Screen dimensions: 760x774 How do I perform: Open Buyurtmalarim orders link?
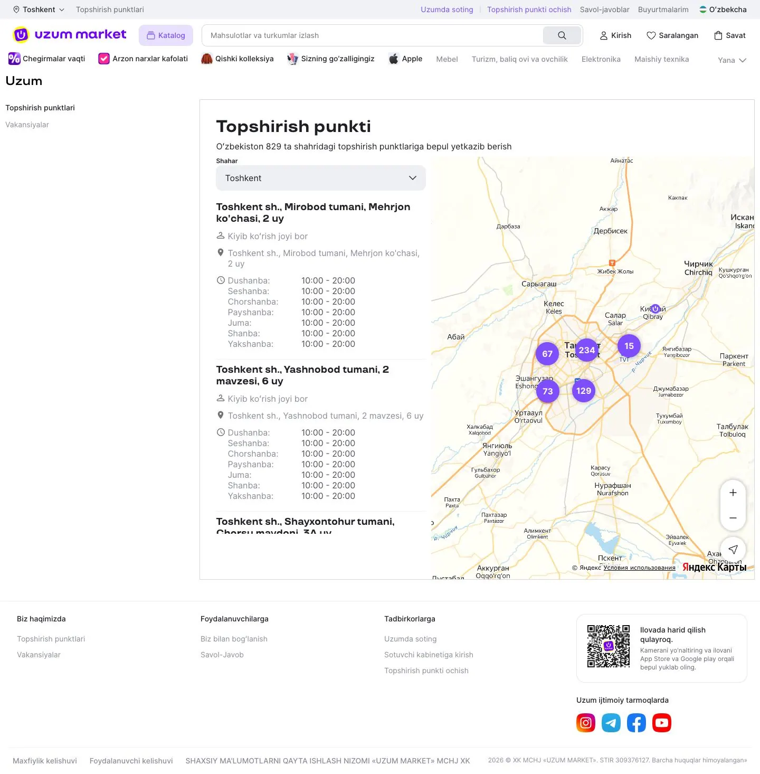[x=663, y=10]
